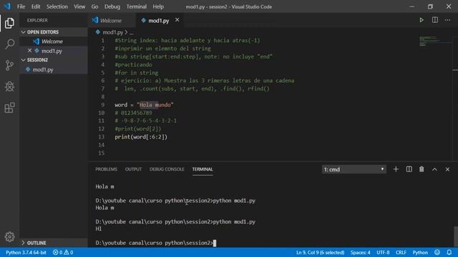Click the VS Code logo in title bar
The height and width of the screenshot is (257, 458).
(x=7, y=6)
